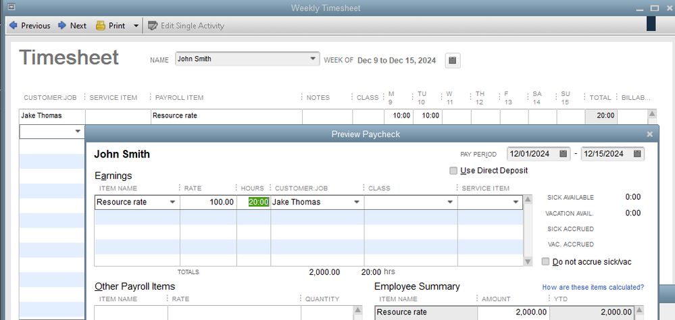Open the Name dropdown showing John Smith
This screenshot has width=675, height=320.
pyautogui.click(x=313, y=59)
